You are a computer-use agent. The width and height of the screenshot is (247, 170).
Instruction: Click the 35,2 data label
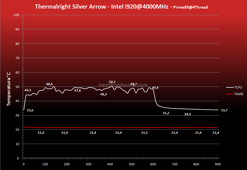coord(166,113)
